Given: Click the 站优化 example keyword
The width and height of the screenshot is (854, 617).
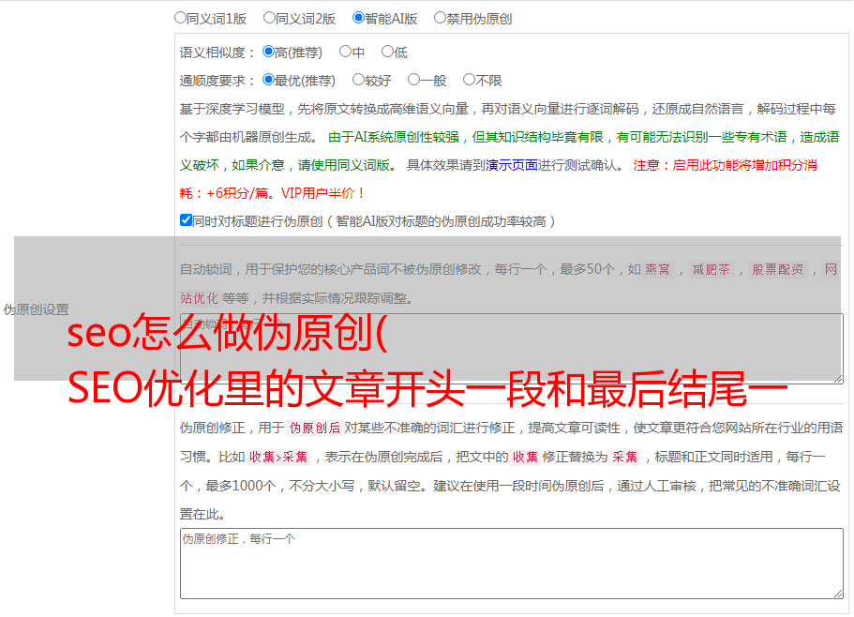Looking at the screenshot, I should pos(199,298).
